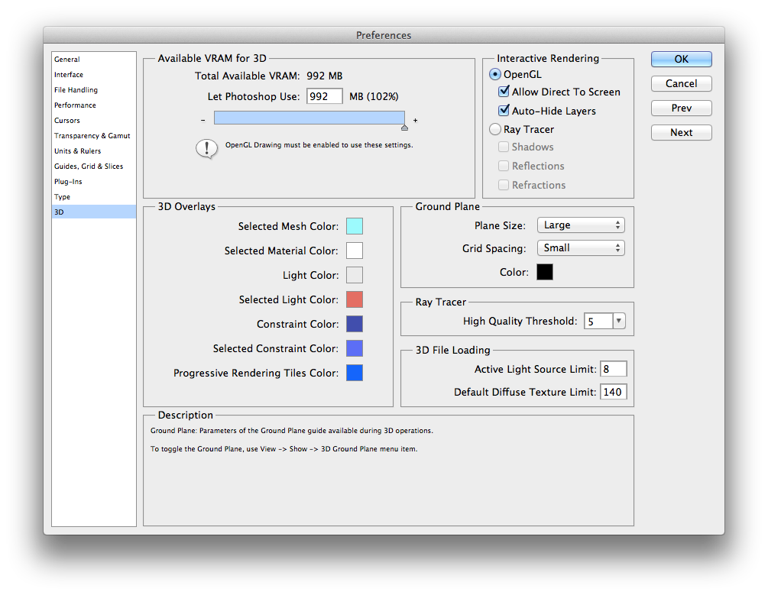
Task: Click the 'Ground Plane: Parameters' description line
Action: click(291, 431)
